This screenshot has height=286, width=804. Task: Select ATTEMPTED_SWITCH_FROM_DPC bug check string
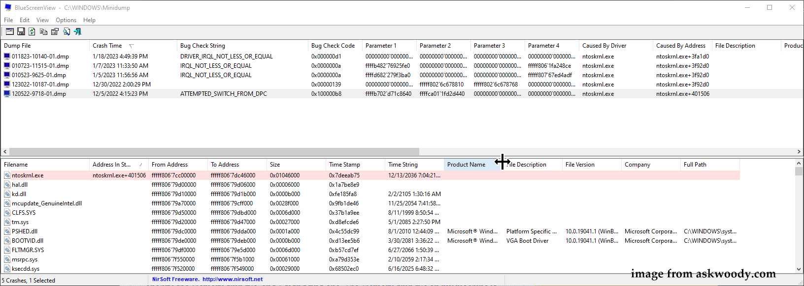(223, 94)
